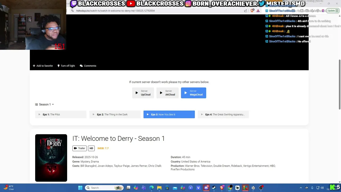Open Bill Skarsgård cast link
Viewport: 341px width, 192px height.
pyautogui.click(x=88, y=166)
